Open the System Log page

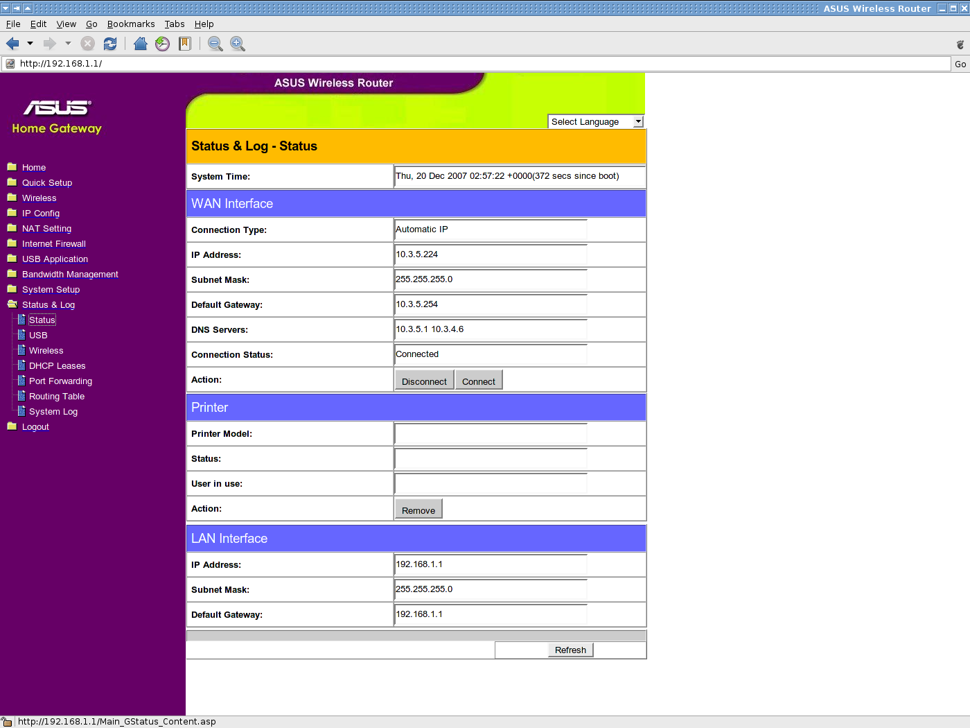point(53,411)
